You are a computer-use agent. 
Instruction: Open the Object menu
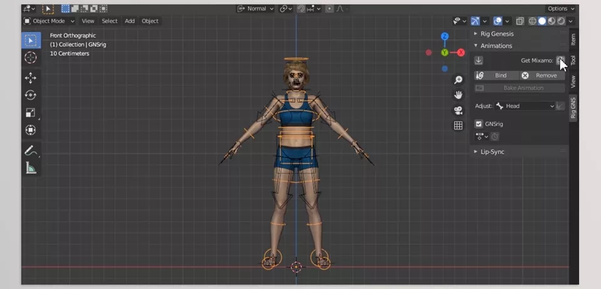coord(150,21)
